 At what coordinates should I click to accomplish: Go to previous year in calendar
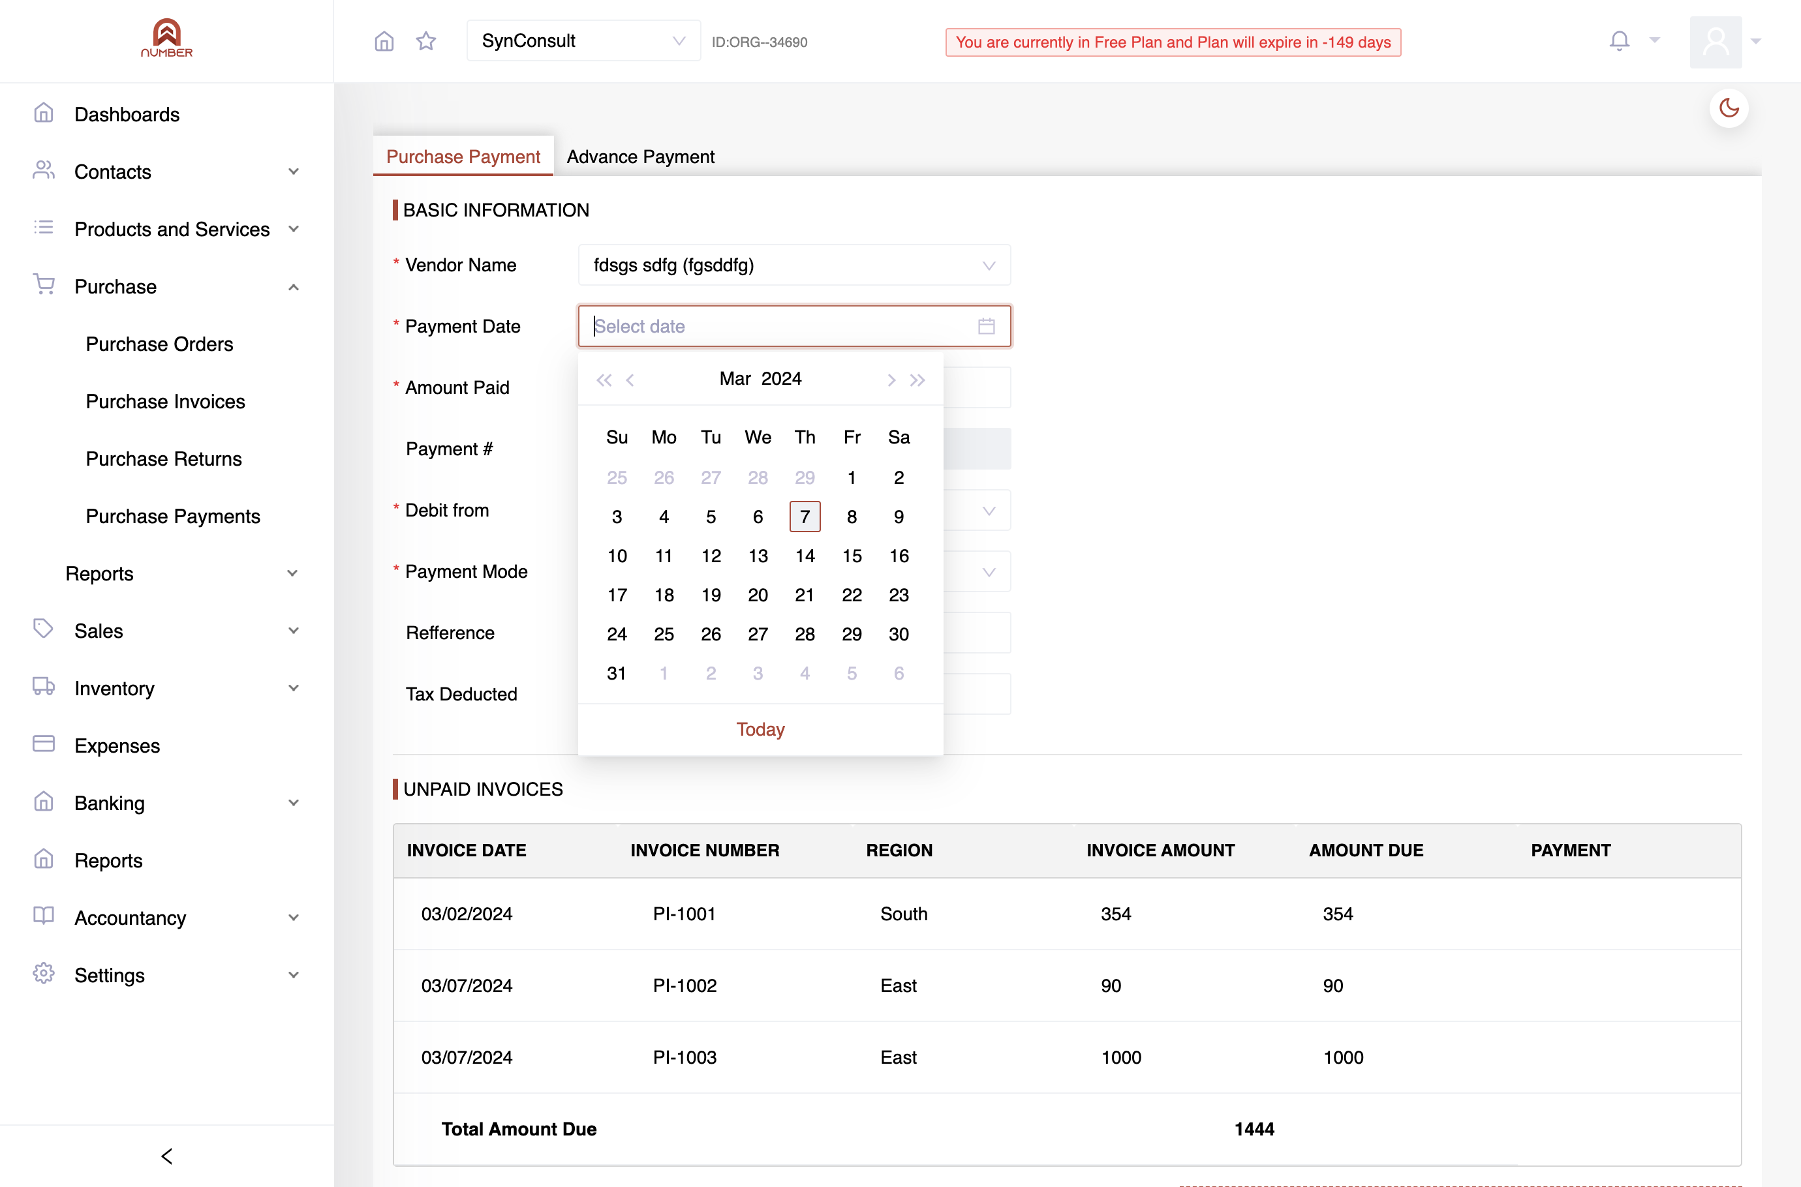(x=604, y=380)
